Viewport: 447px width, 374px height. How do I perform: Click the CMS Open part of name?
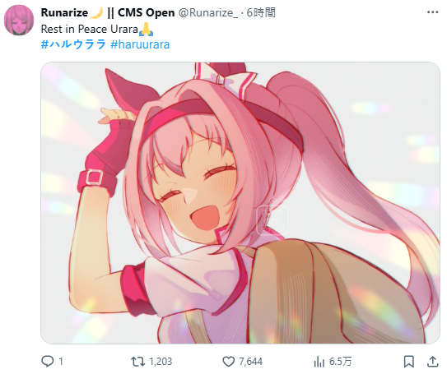147,12
